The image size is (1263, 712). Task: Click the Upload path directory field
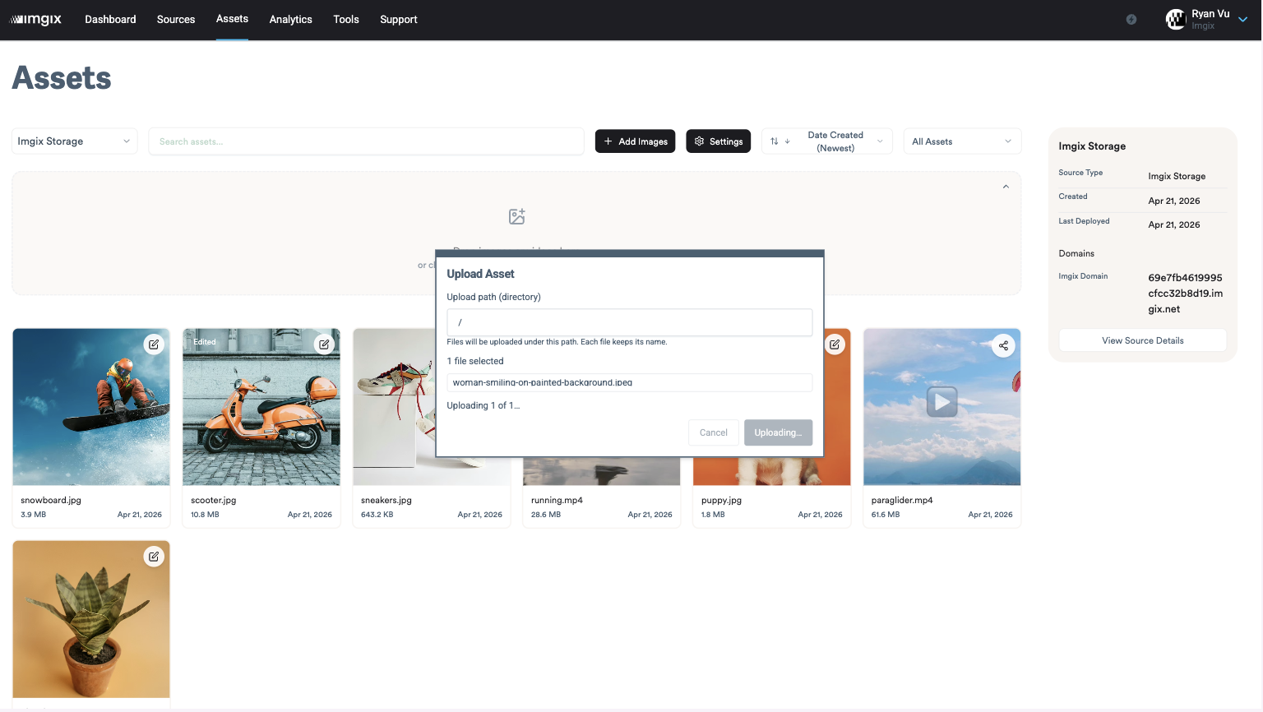click(629, 322)
